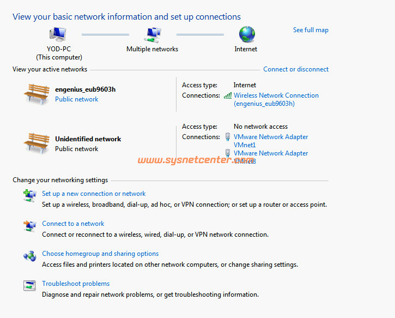
Task: Open Wireless Network Connection details
Action: coord(276,95)
